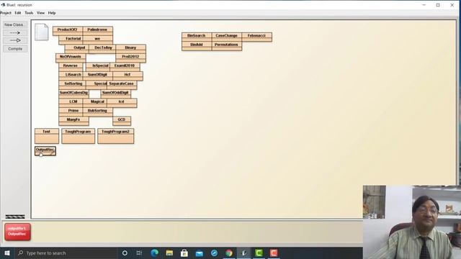Click the taskbar search box

66,253
